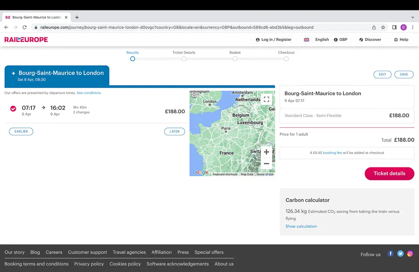The width and height of the screenshot is (419, 272).
Task: Click the Google logo on the map
Action: click(200, 172)
